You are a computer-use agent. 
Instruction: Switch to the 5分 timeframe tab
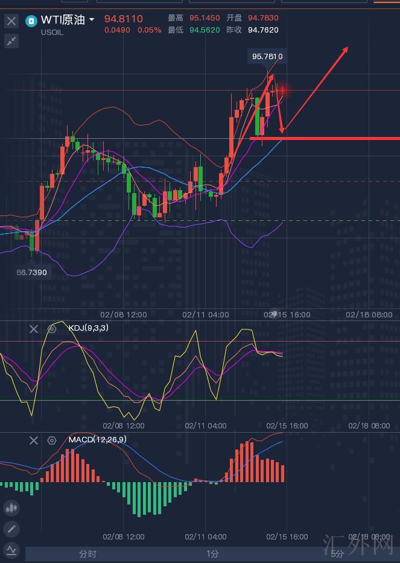coord(337,554)
